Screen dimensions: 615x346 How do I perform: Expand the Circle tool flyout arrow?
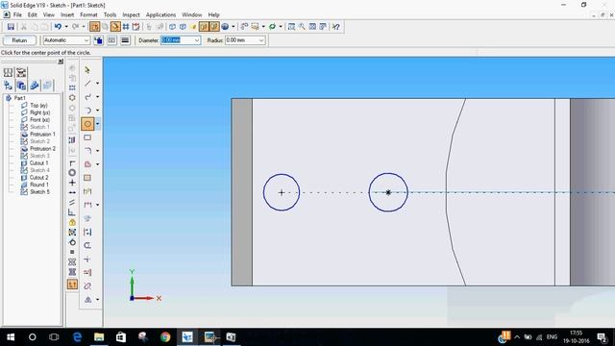[98, 124]
